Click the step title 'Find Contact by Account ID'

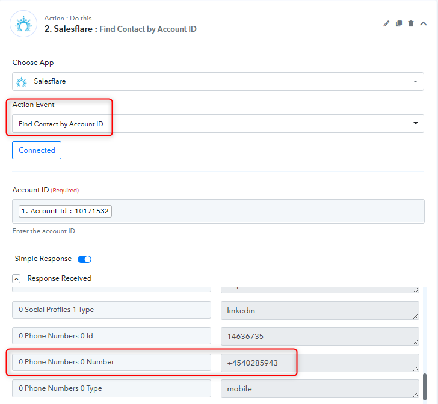pyautogui.click(x=148, y=29)
